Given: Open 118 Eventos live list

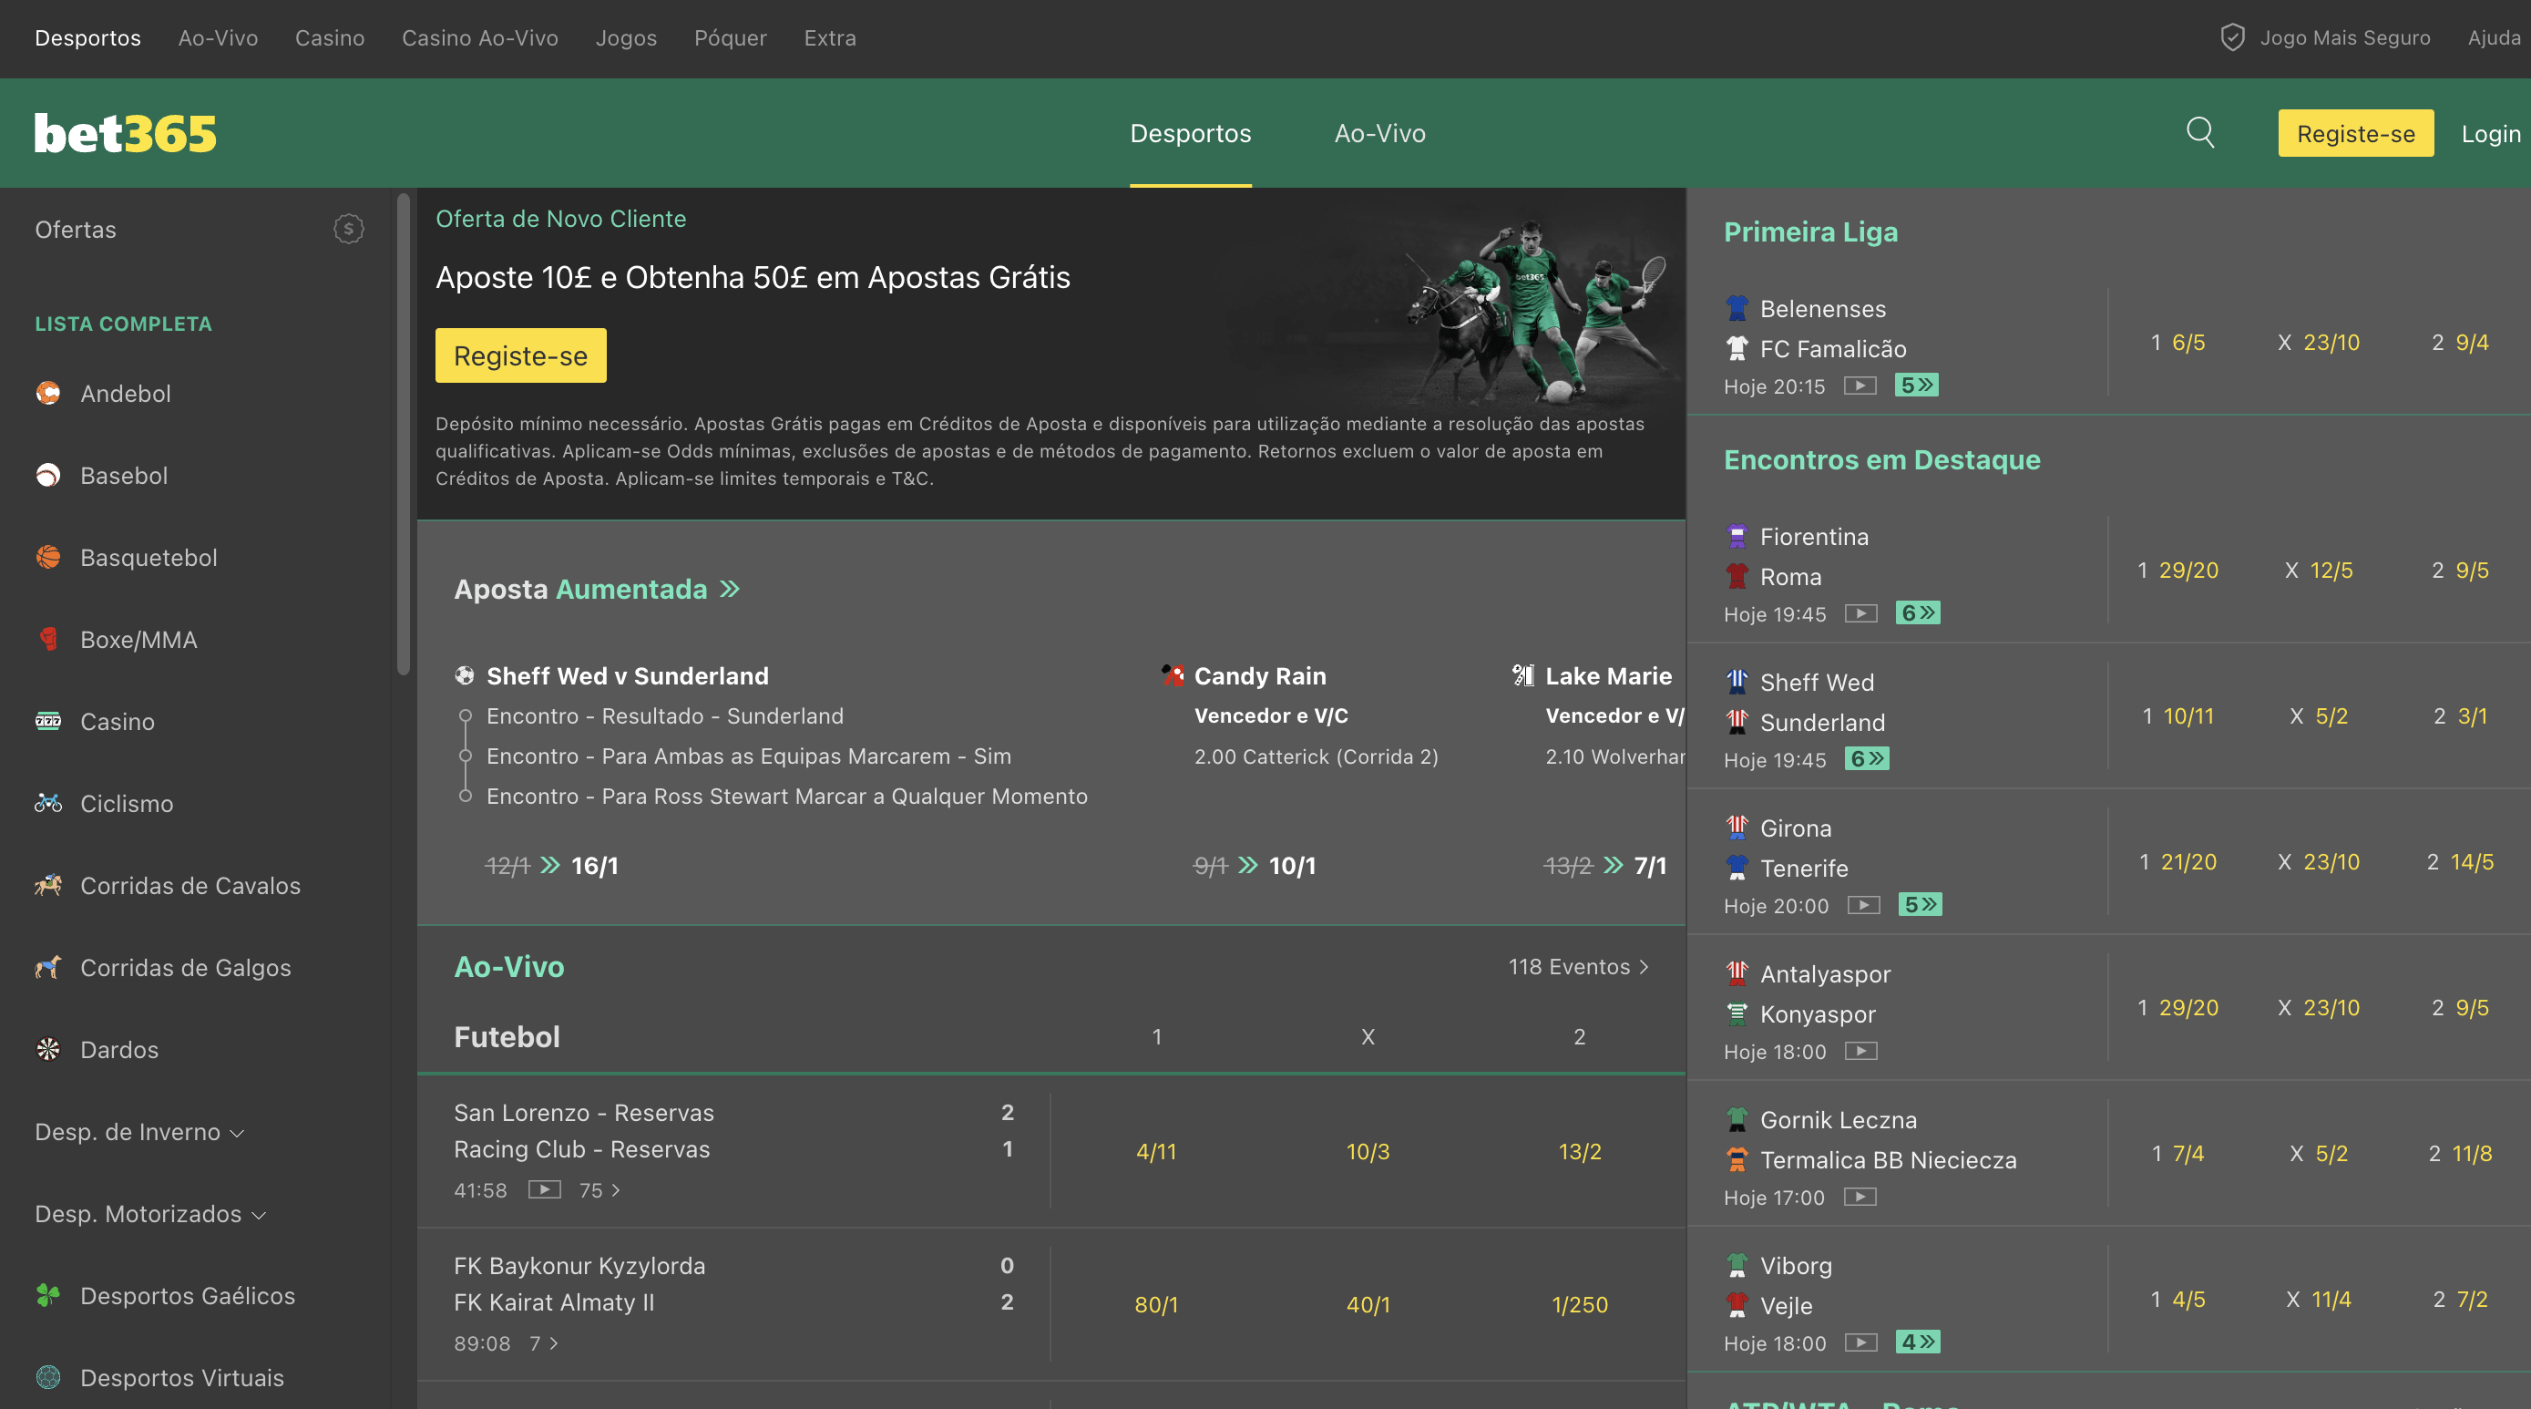Looking at the screenshot, I should (1578, 967).
